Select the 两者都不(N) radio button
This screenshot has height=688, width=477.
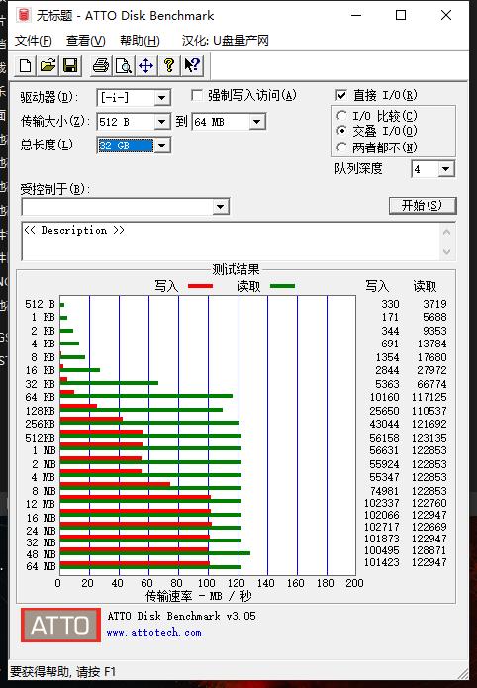point(341,147)
